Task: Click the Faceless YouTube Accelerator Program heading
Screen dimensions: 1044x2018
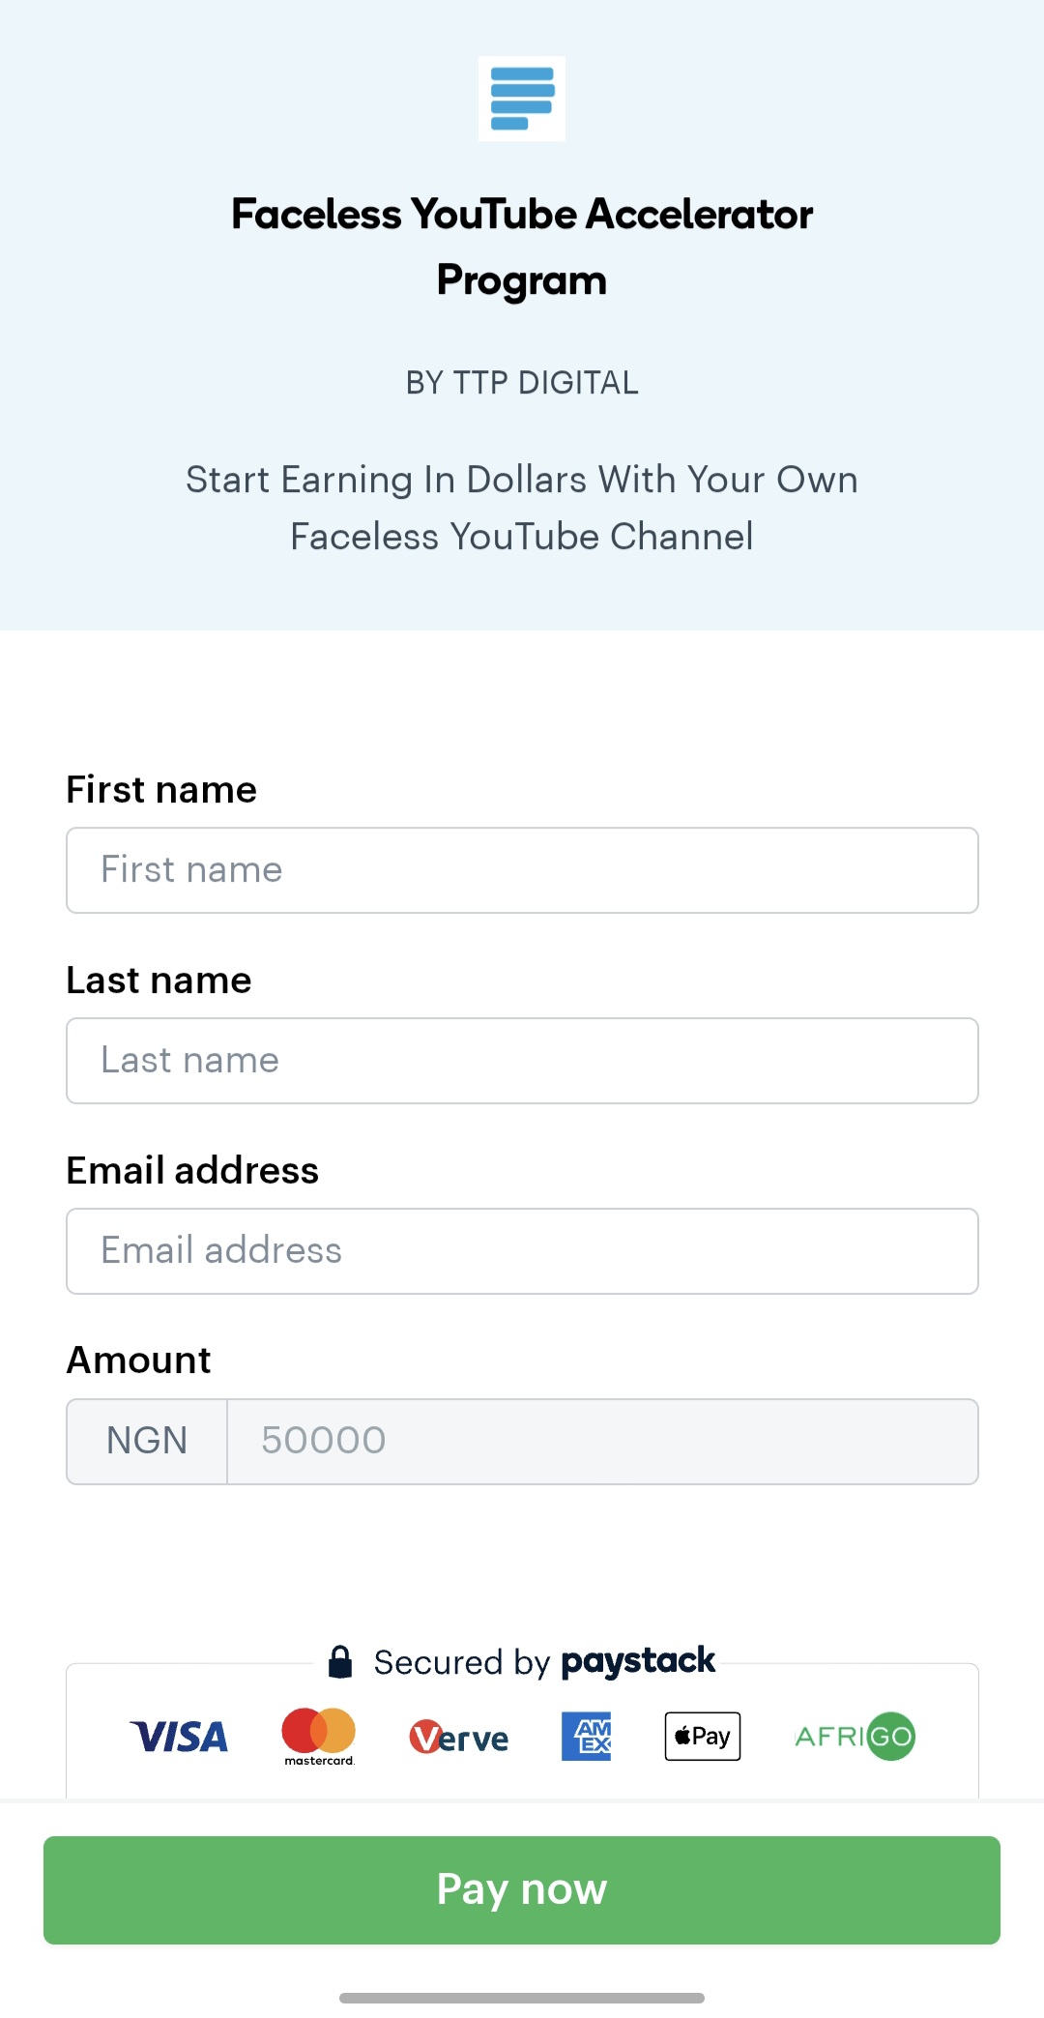Action: point(521,247)
